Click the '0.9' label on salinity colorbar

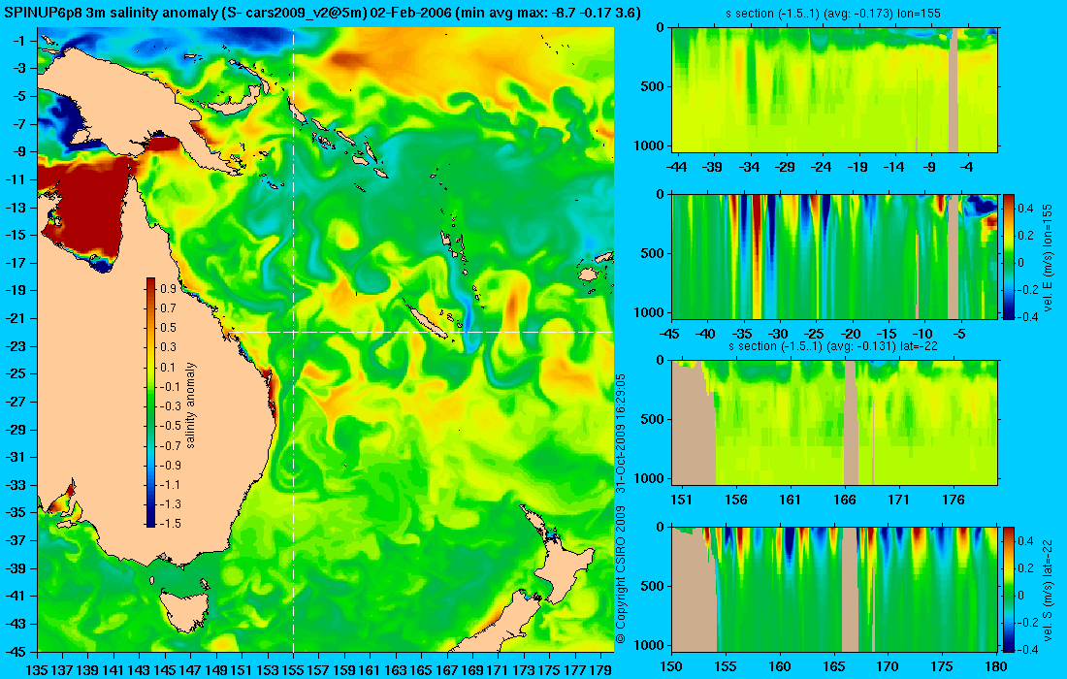168,288
